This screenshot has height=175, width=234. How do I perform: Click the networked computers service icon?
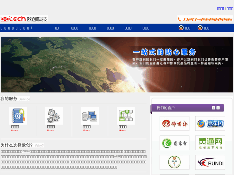pyautogui.click(x=90, y=116)
